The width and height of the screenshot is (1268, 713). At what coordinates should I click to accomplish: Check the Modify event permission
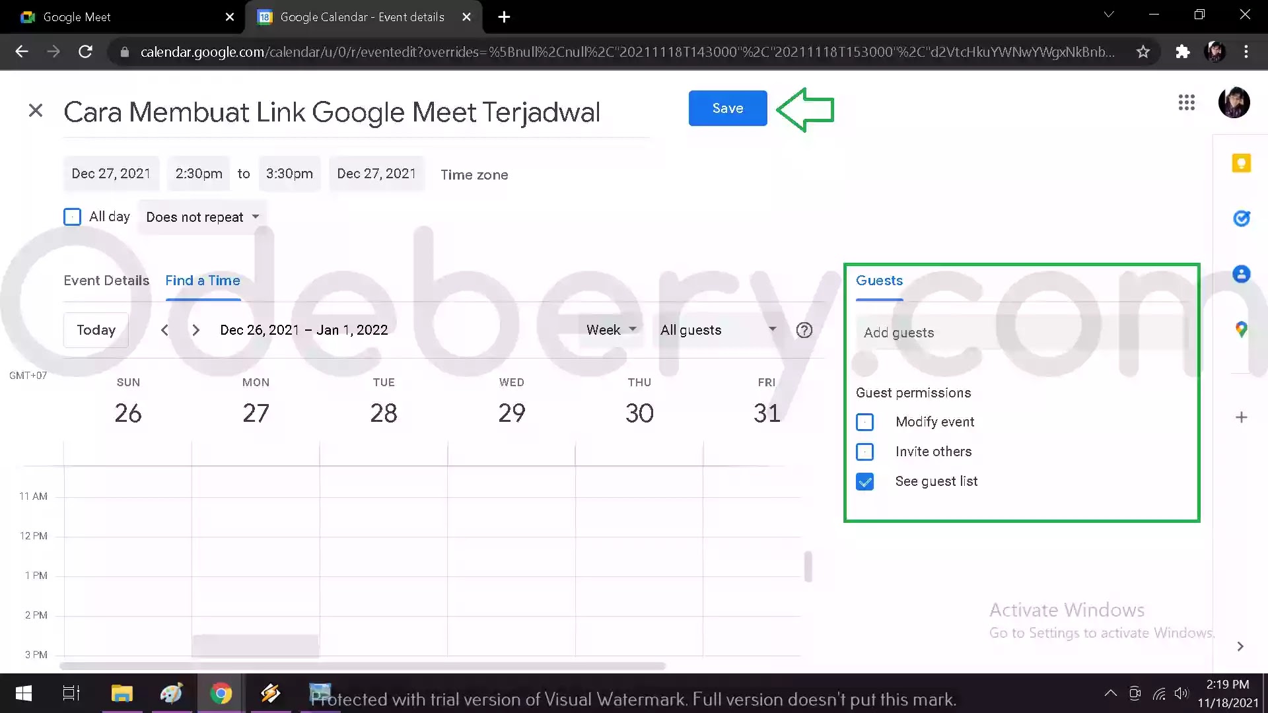pos(864,422)
